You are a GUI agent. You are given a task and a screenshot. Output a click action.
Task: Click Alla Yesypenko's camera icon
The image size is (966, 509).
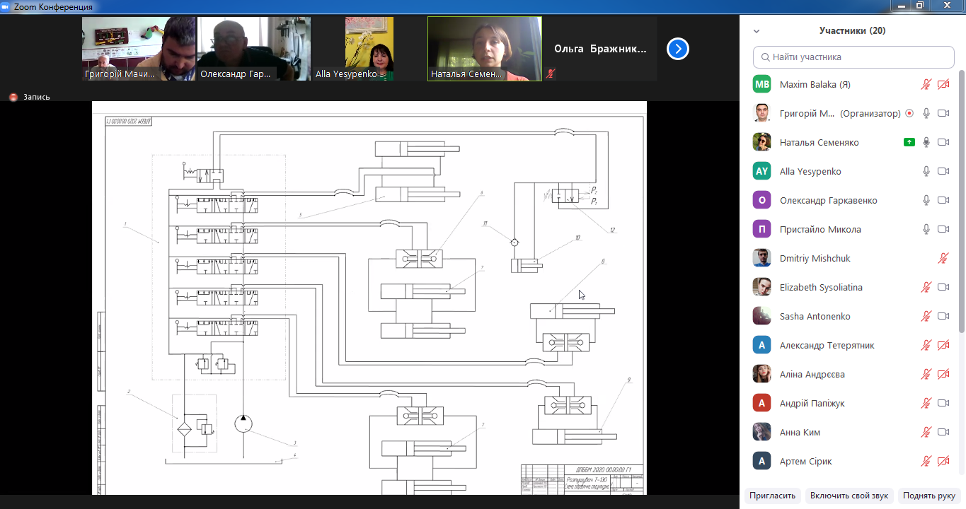click(943, 171)
